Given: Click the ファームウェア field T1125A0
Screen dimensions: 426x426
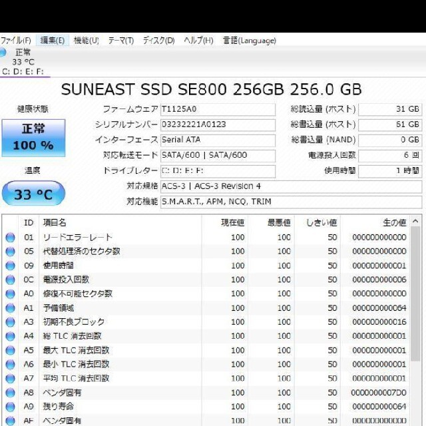Looking at the screenshot, I should click(x=218, y=109).
